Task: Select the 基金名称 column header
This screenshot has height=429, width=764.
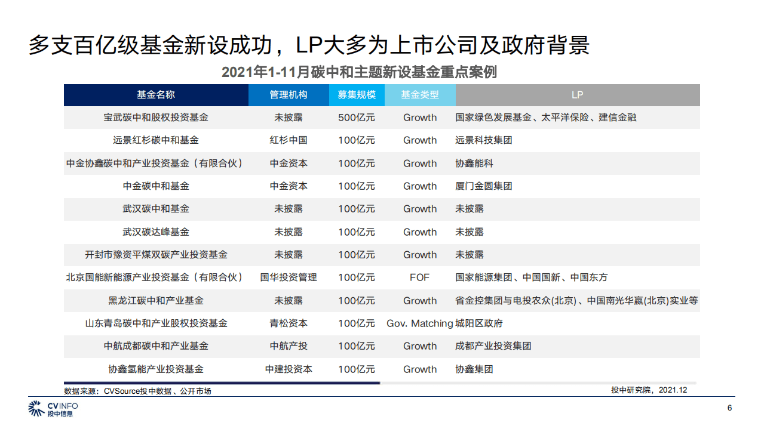Action: (155, 95)
